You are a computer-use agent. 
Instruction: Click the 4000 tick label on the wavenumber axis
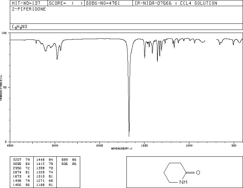coord(10,146)
